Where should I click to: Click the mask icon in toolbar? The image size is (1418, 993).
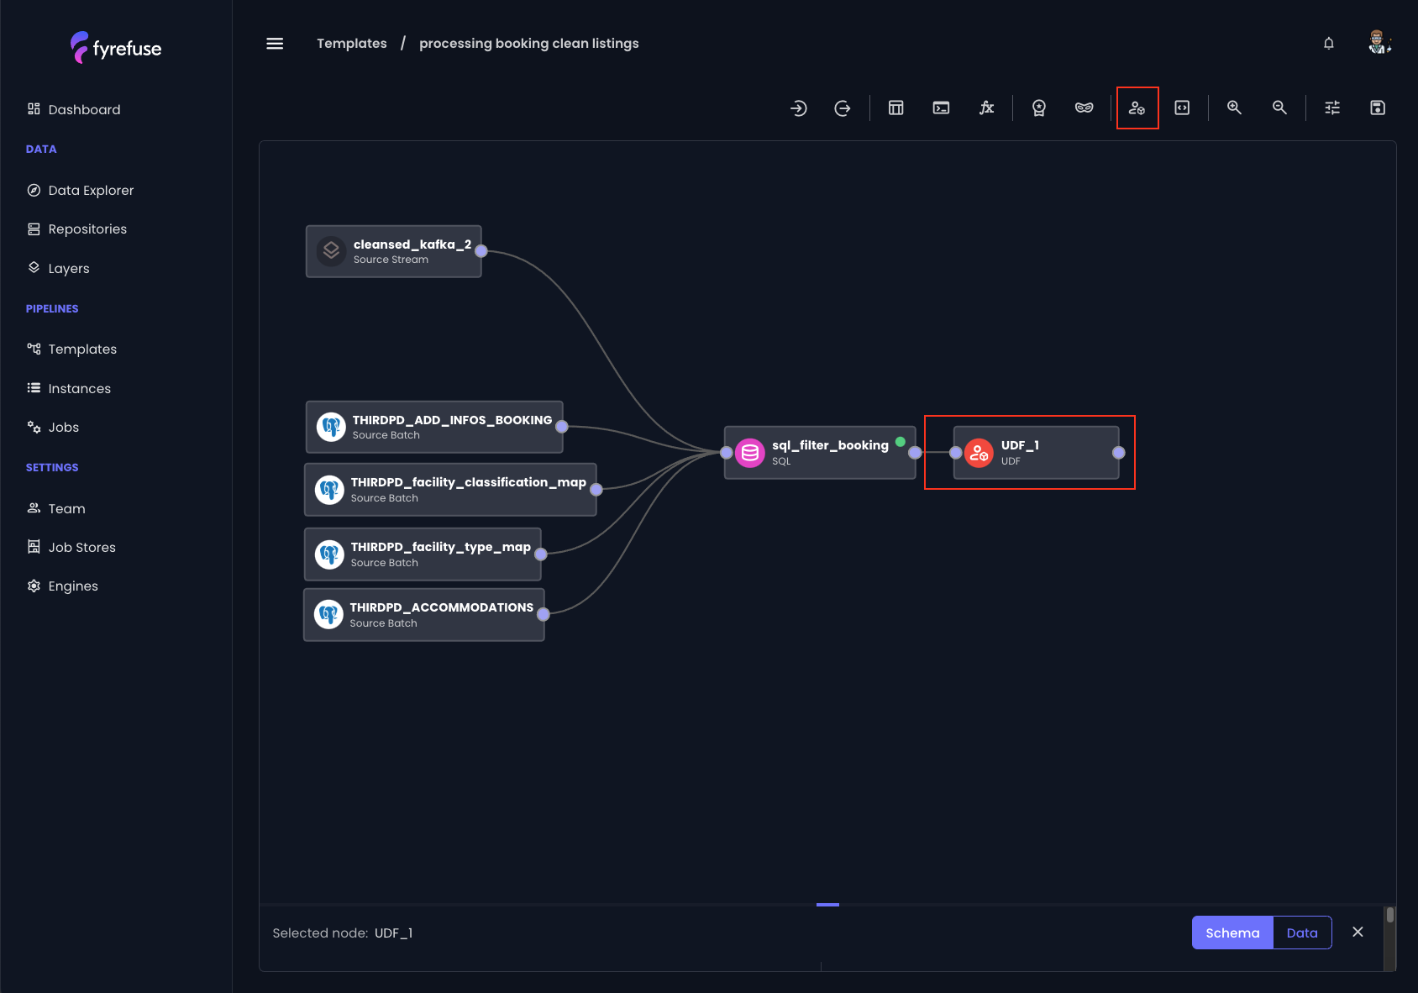[x=1084, y=108]
